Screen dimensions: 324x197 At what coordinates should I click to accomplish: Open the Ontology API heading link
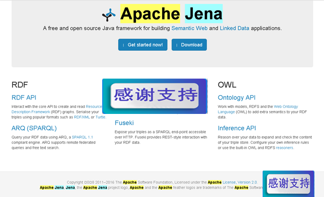237,98
